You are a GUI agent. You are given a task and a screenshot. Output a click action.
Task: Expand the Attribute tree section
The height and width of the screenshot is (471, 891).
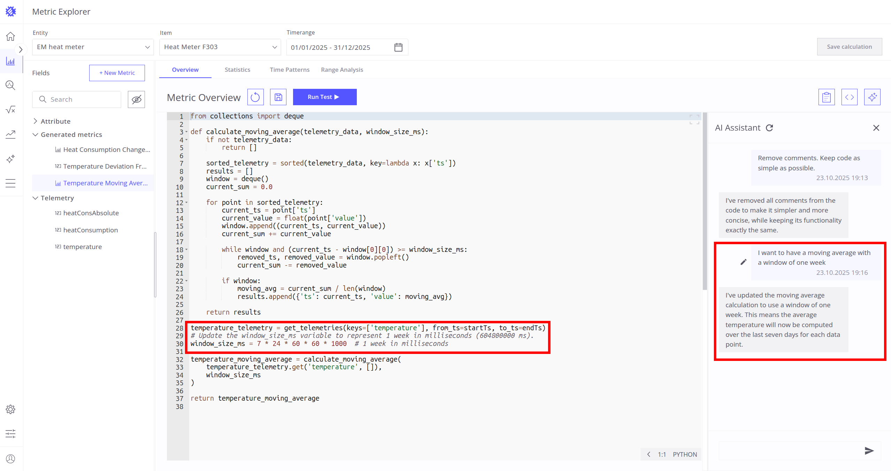coord(35,121)
